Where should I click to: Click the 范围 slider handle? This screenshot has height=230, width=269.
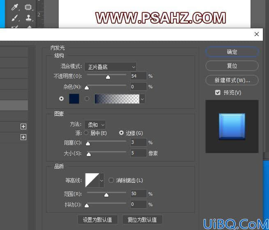tap(106, 195)
